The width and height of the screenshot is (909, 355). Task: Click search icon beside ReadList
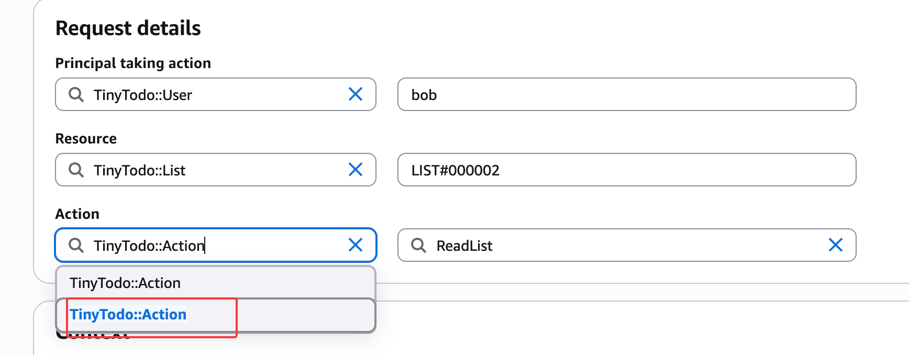click(419, 246)
